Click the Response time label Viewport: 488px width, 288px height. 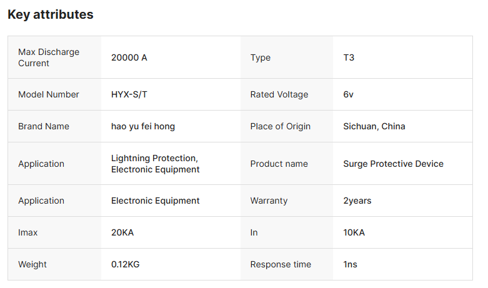(281, 264)
